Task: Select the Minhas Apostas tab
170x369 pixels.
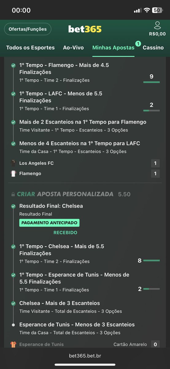Action: pos(113,48)
